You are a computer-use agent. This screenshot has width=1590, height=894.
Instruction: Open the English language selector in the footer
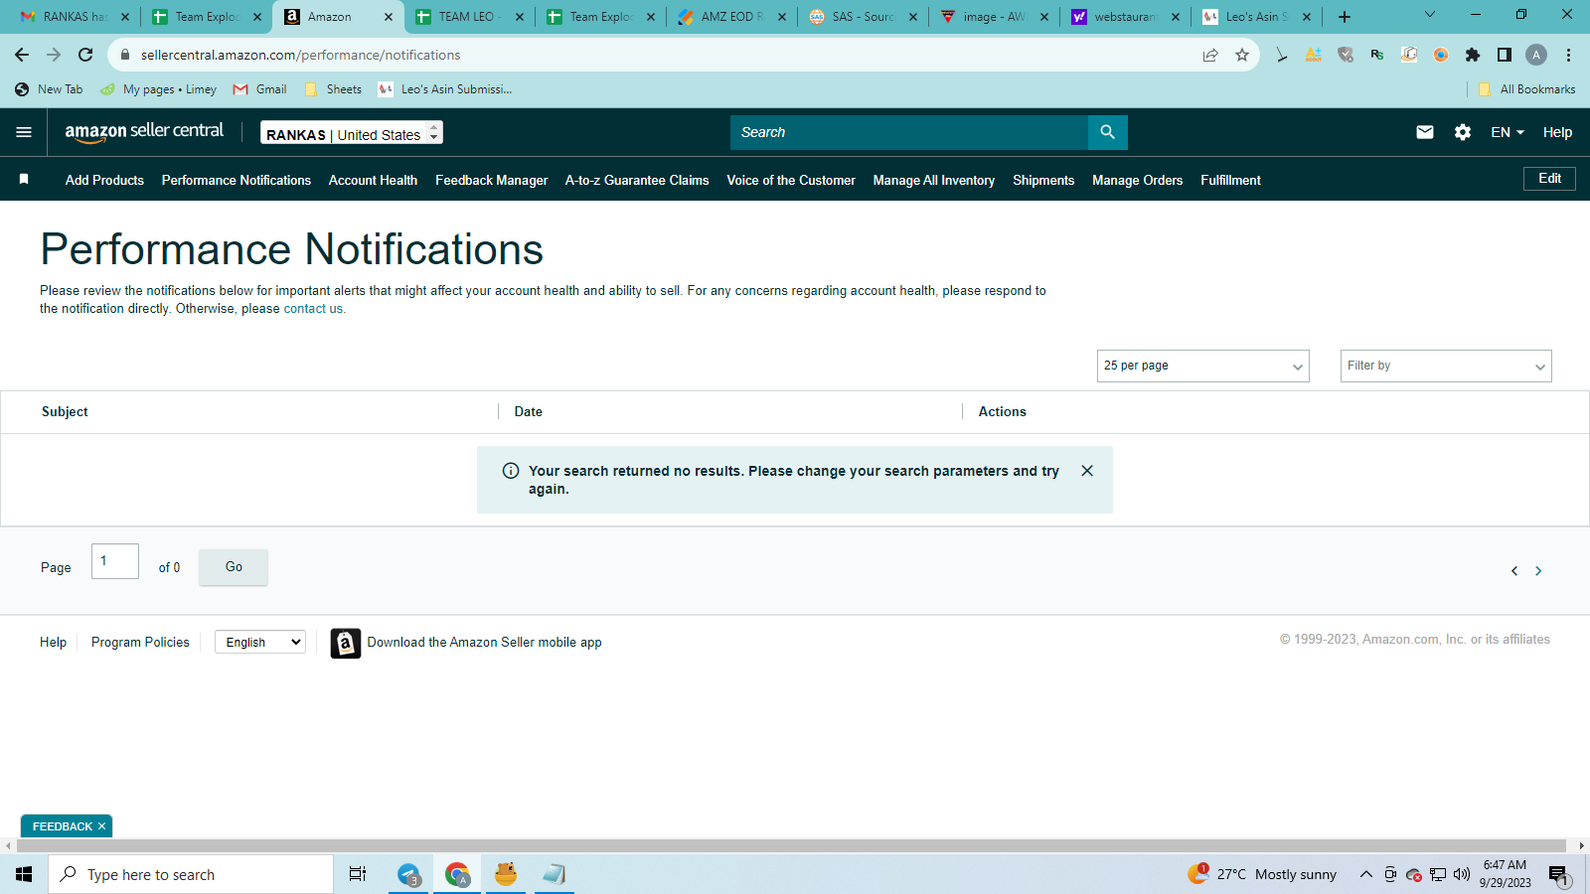click(260, 643)
